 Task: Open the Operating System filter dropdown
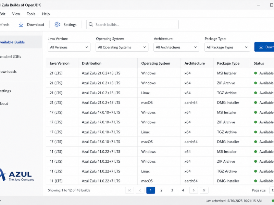point(122,47)
